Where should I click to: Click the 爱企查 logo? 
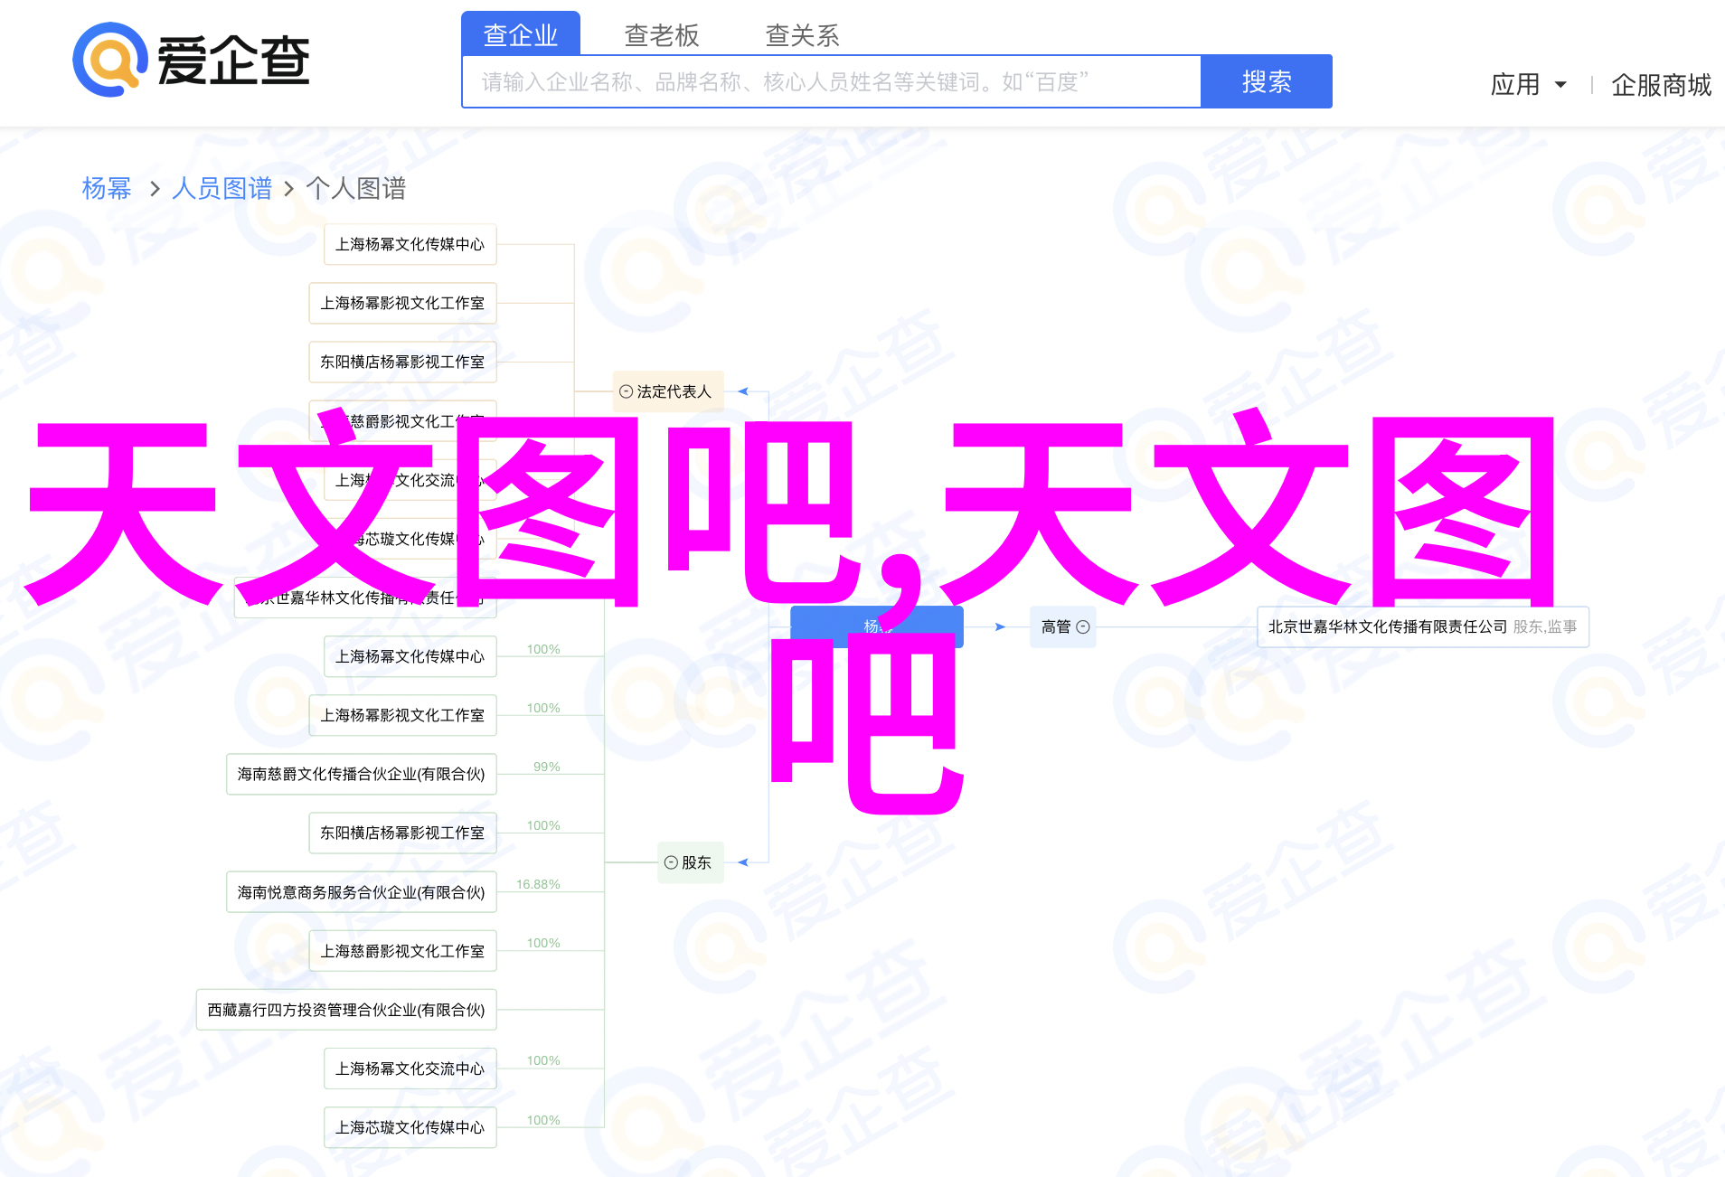coord(192,60)
